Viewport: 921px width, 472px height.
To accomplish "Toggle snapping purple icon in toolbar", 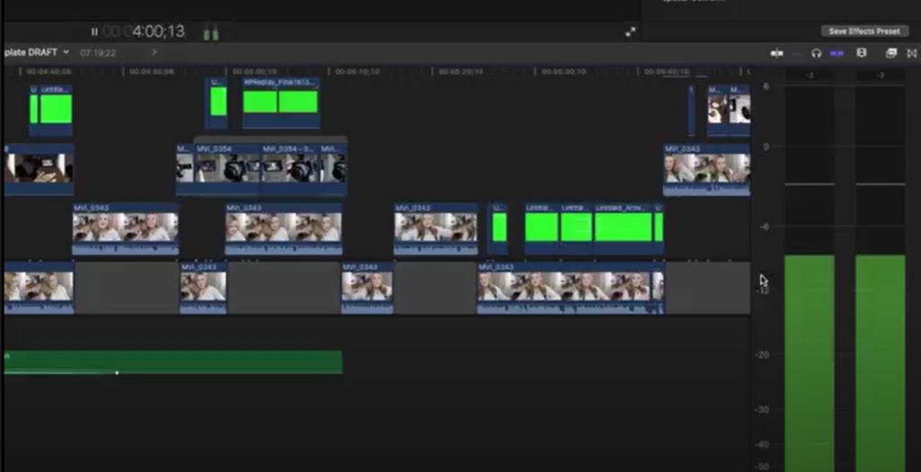I will [x=836, y=53].
